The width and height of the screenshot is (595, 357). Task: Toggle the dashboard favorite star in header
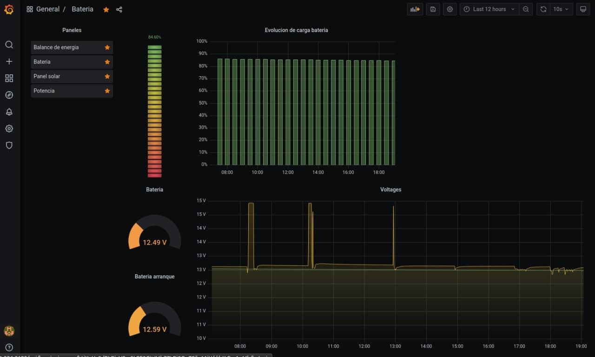(x=106, y=9)
